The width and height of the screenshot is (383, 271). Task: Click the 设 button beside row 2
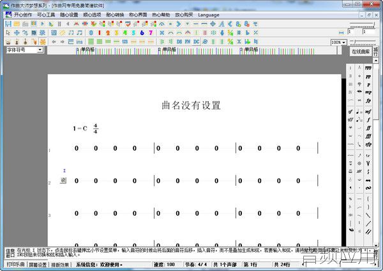point(63,181)
